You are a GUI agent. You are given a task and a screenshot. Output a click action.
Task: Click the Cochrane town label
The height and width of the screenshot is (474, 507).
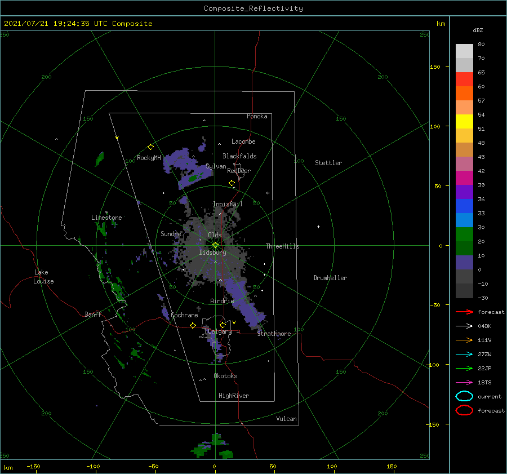click(184, 315)
